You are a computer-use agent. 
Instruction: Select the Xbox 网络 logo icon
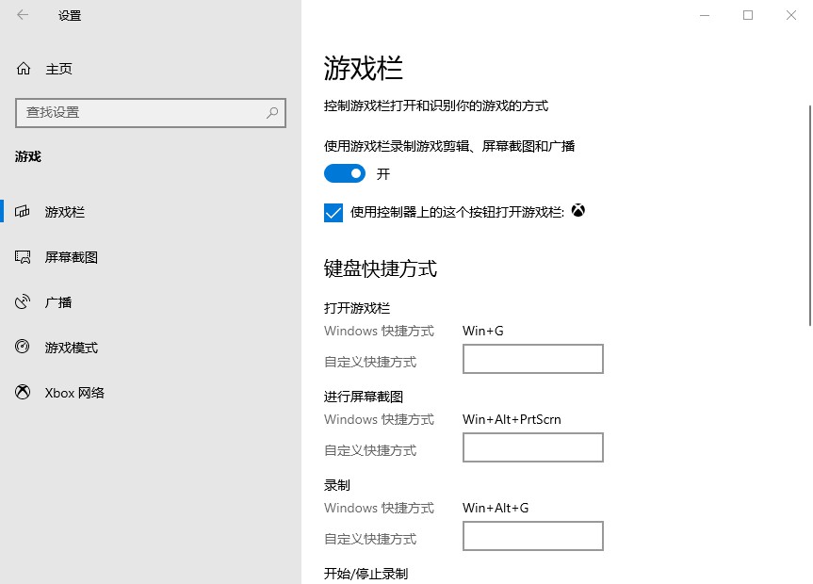(22, 393)
